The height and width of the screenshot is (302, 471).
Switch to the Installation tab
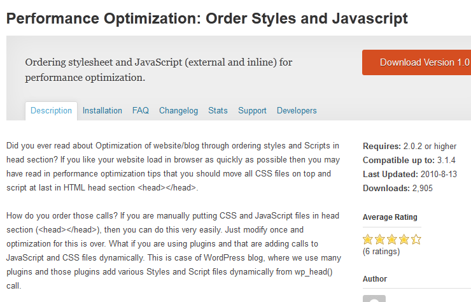(x=102, y=111)
